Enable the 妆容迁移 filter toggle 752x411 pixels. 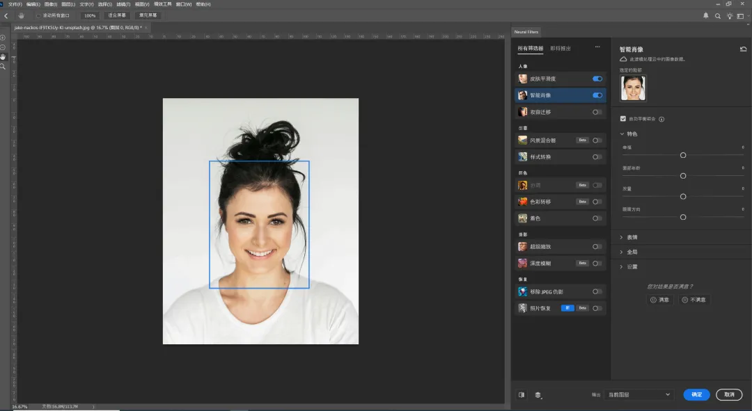[x=597, y=112]
